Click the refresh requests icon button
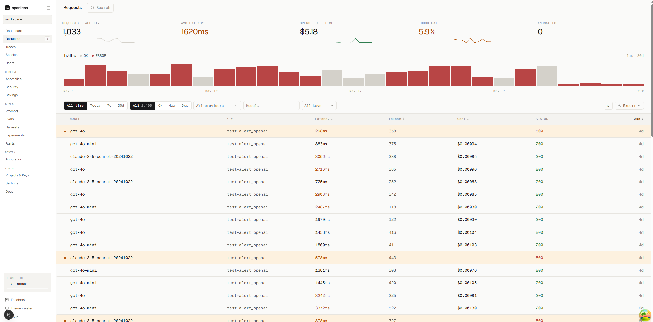The height and width of the screenshot is (322, 653). pyautogui.click(x=608, y=106)
